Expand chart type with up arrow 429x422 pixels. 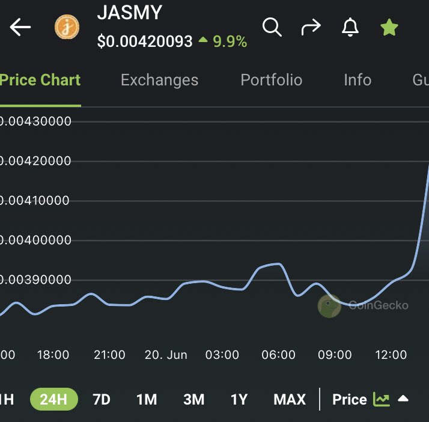click(403, 399)
